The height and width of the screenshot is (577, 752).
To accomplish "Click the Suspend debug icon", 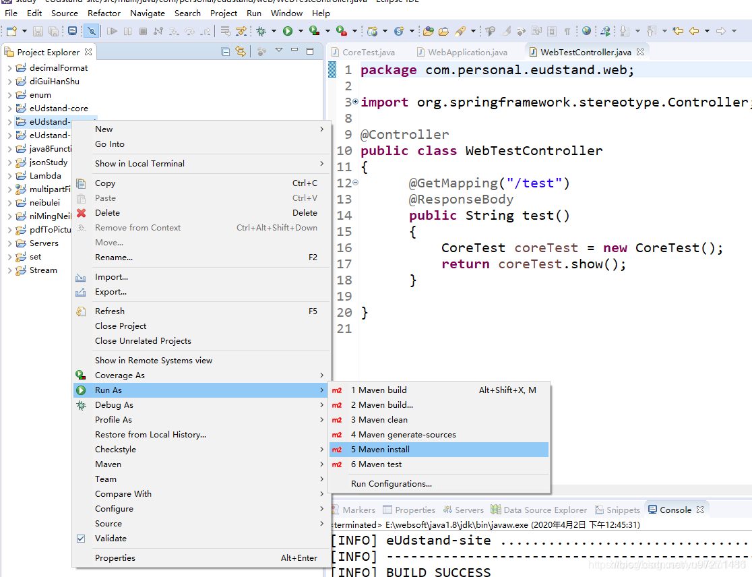I will pyautogui.click(x=127, y=31).
